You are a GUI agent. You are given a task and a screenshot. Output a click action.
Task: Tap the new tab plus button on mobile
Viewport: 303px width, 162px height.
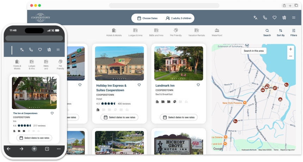(34, 149)
